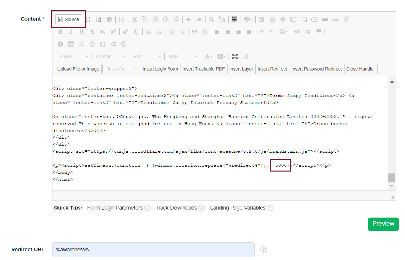Justify text alignment
Viewport: 405px width, 260px height.
coord(249,32)
